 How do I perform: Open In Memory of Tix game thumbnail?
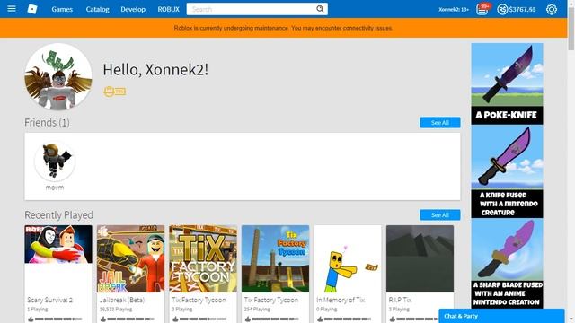348,259
